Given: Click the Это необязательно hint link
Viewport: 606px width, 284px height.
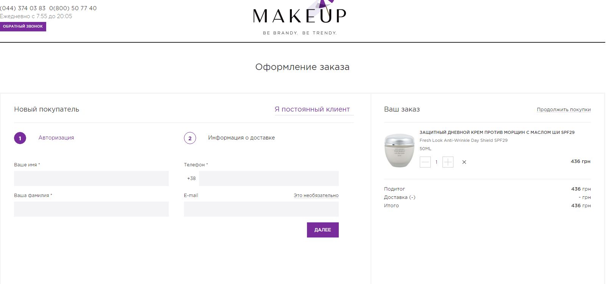Looking at the screenshot, I should pos(316,196).
